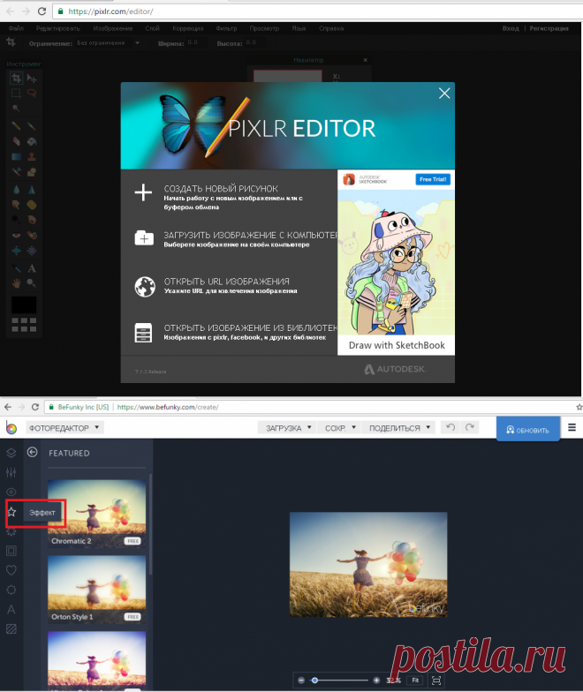The image size is (583, 692).
Task: Click the BeFunky redo arrow
Action: pyautogui.click(x=470, y=427)
